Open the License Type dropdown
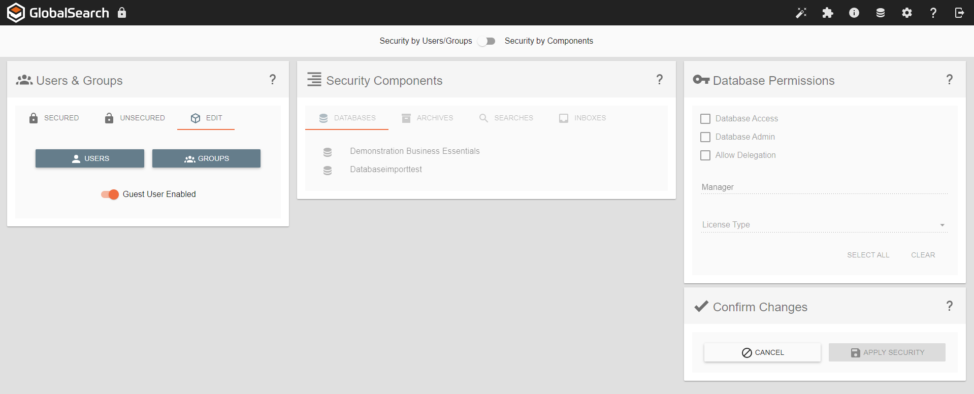 point(942,225)
